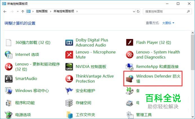Open Dolby Digital Plus Advanced Audio link
This screenshot has height=119, width=195.
point(92,43)
